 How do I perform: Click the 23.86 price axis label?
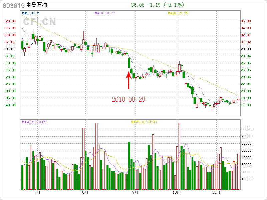[246, 77]
